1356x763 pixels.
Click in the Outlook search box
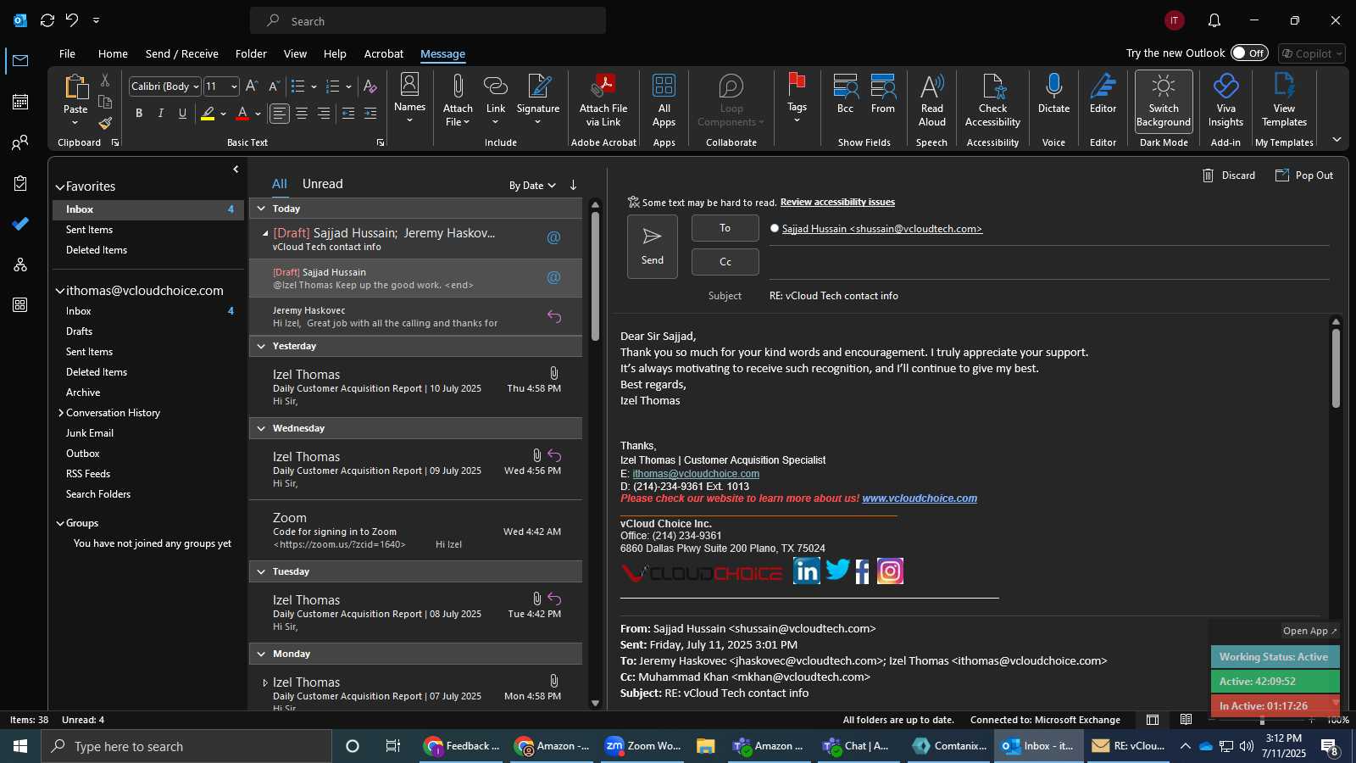(x=428, y=21)
